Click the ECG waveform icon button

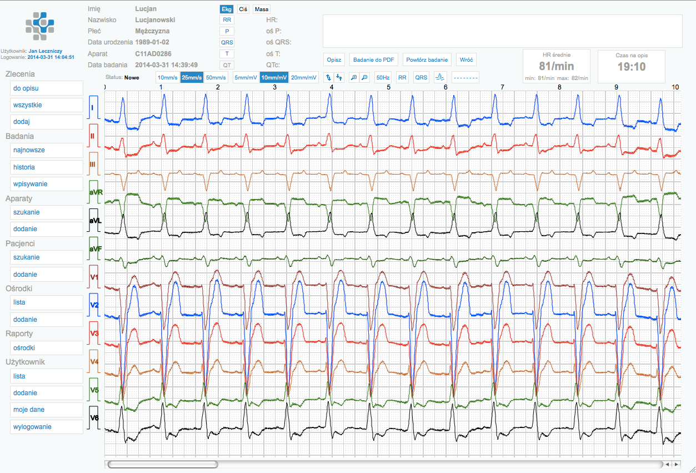tap(440, 78)
